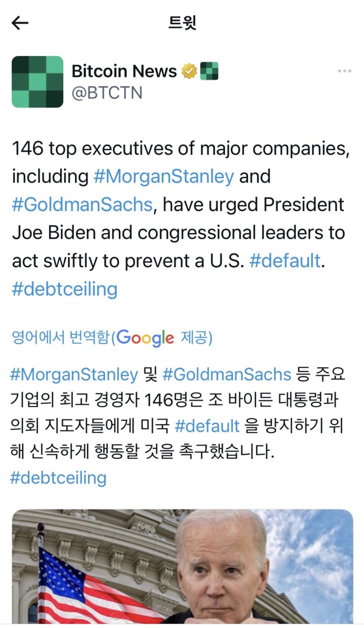364x628 pixels.
Task: Open the Bitcoin News profile avatar
Action: [36, 81]
